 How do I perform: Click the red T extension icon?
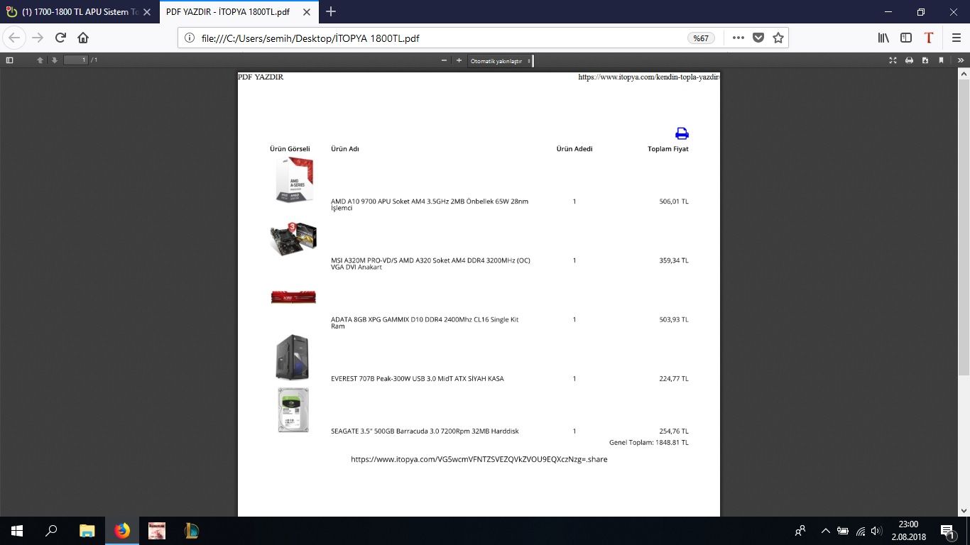click(929, 38)
